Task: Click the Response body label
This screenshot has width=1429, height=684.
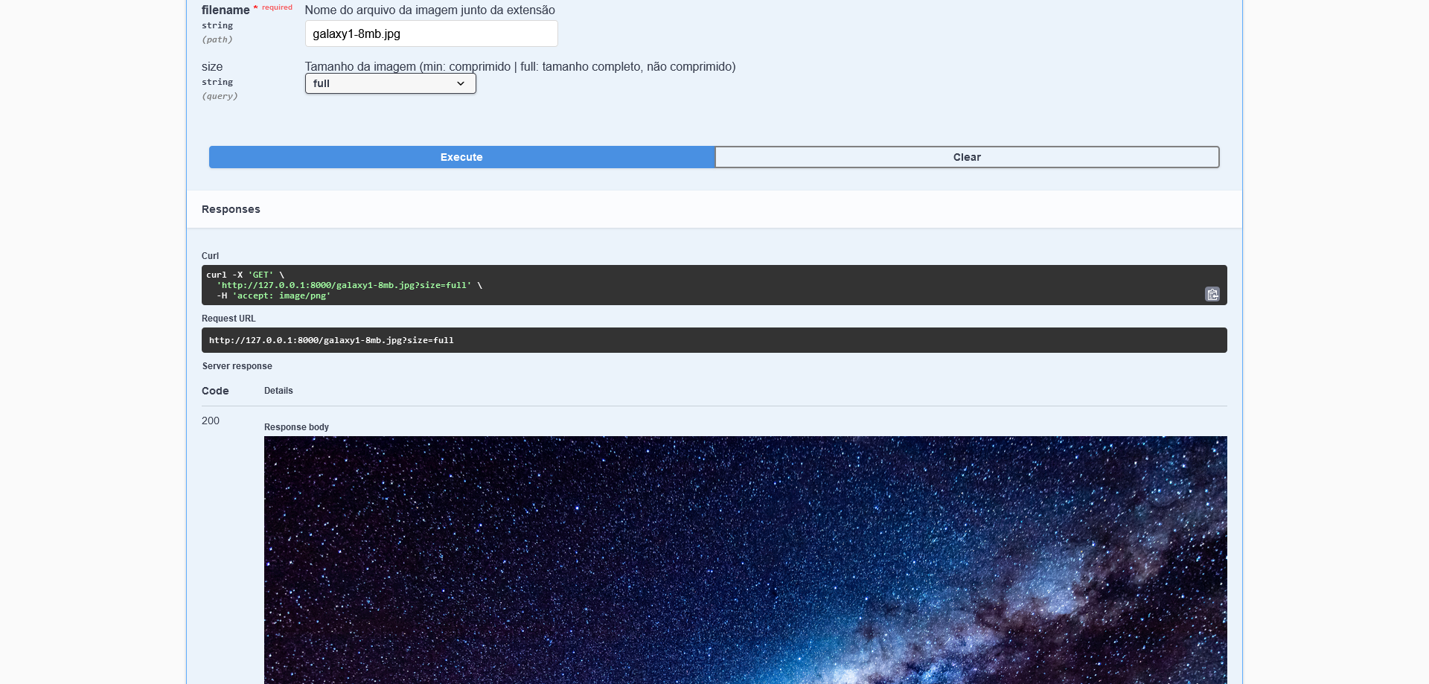Action: 296,427
